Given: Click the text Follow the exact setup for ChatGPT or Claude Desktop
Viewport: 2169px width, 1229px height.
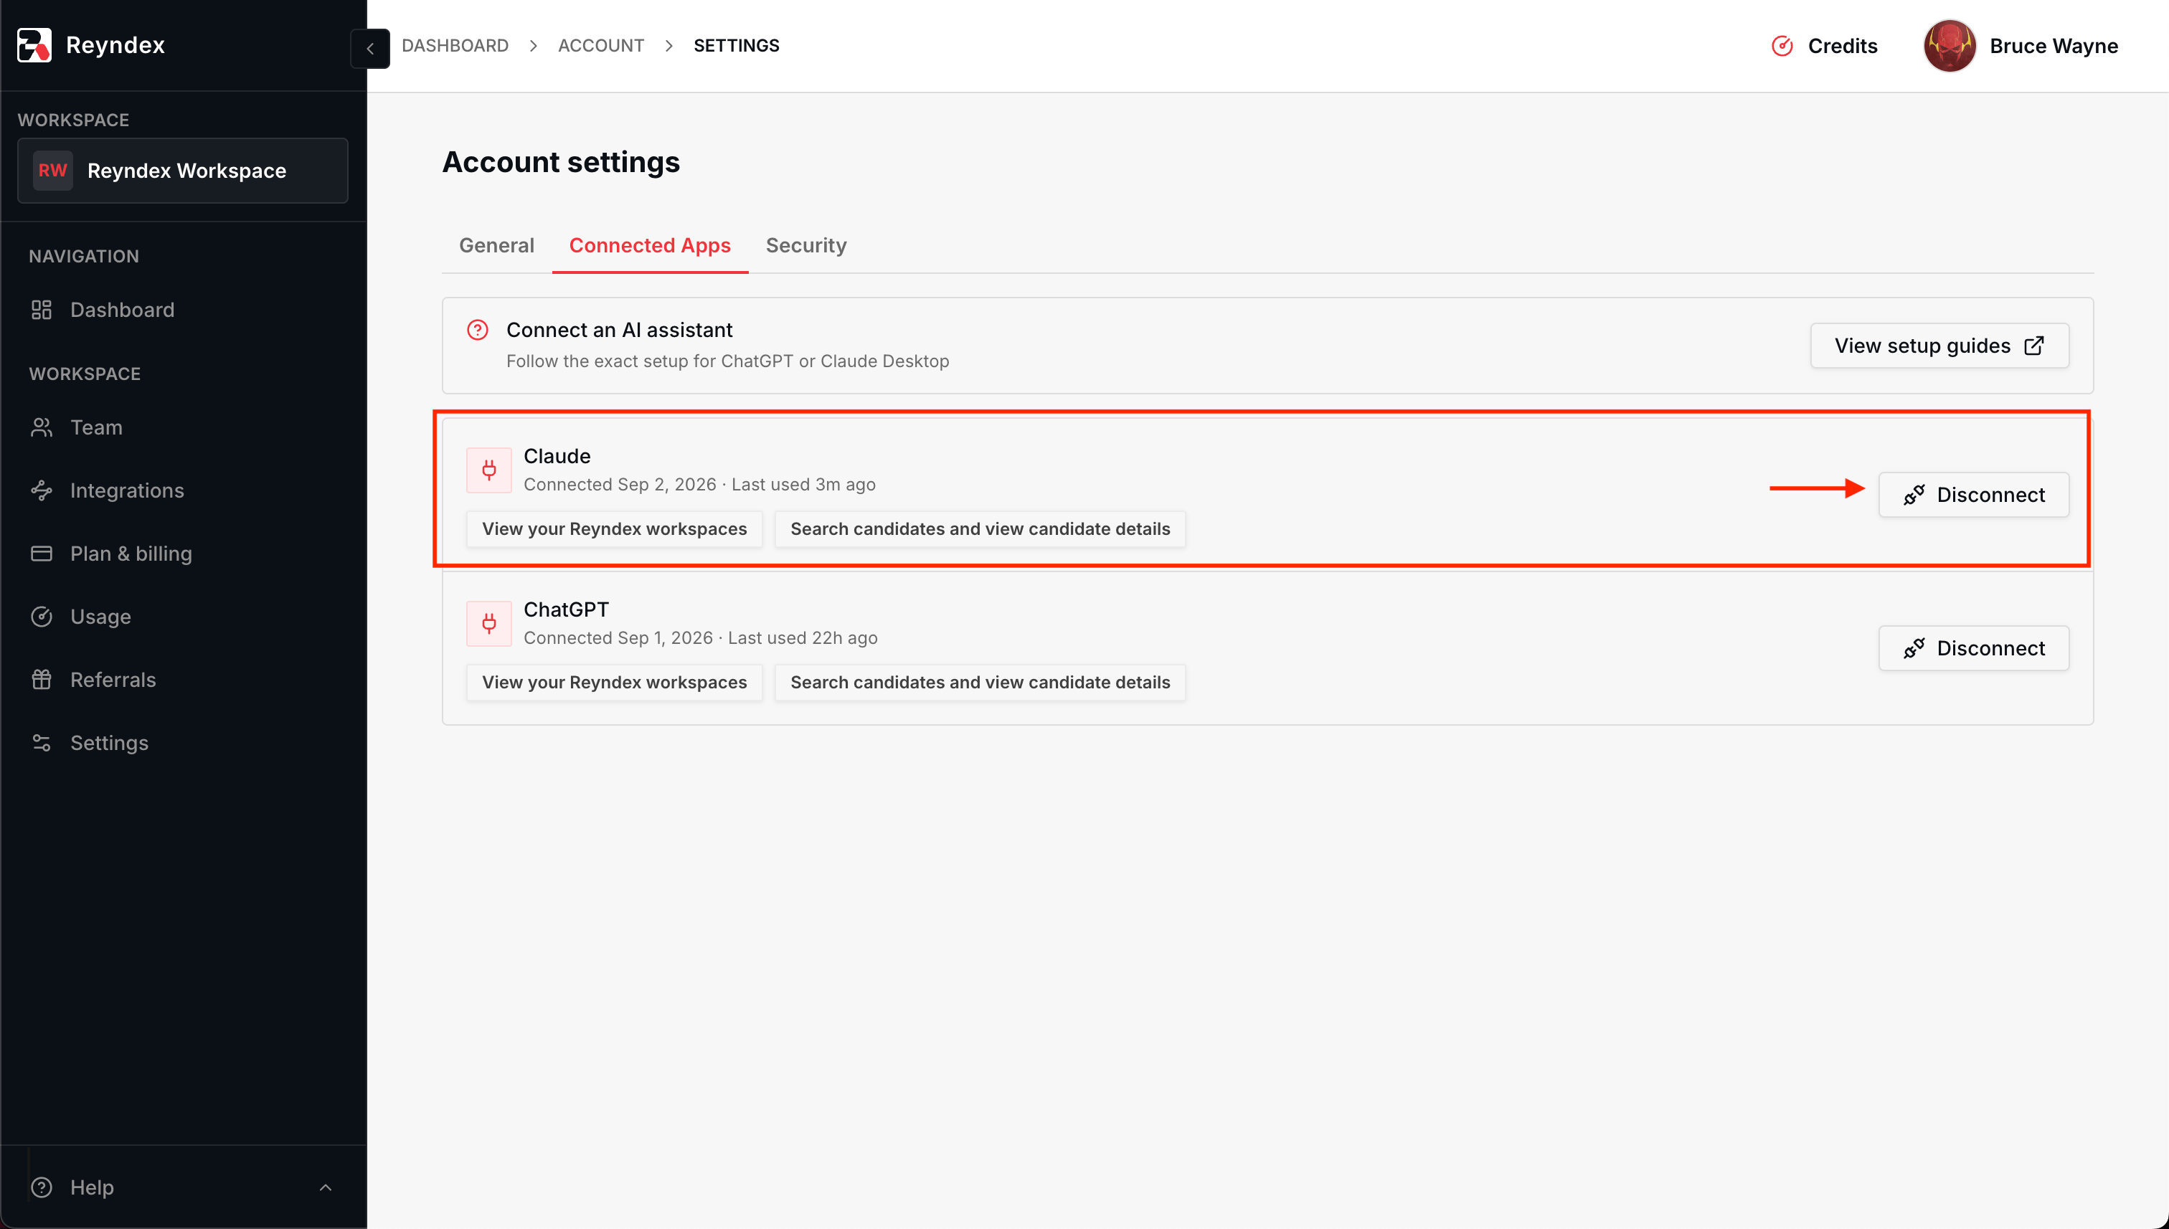Looking at the screenshot, I should pos(728,361).
